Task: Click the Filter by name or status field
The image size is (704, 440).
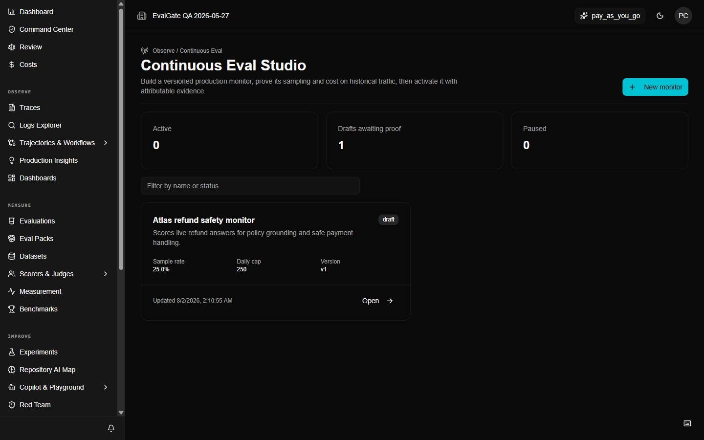Action: tap(250, 186)
